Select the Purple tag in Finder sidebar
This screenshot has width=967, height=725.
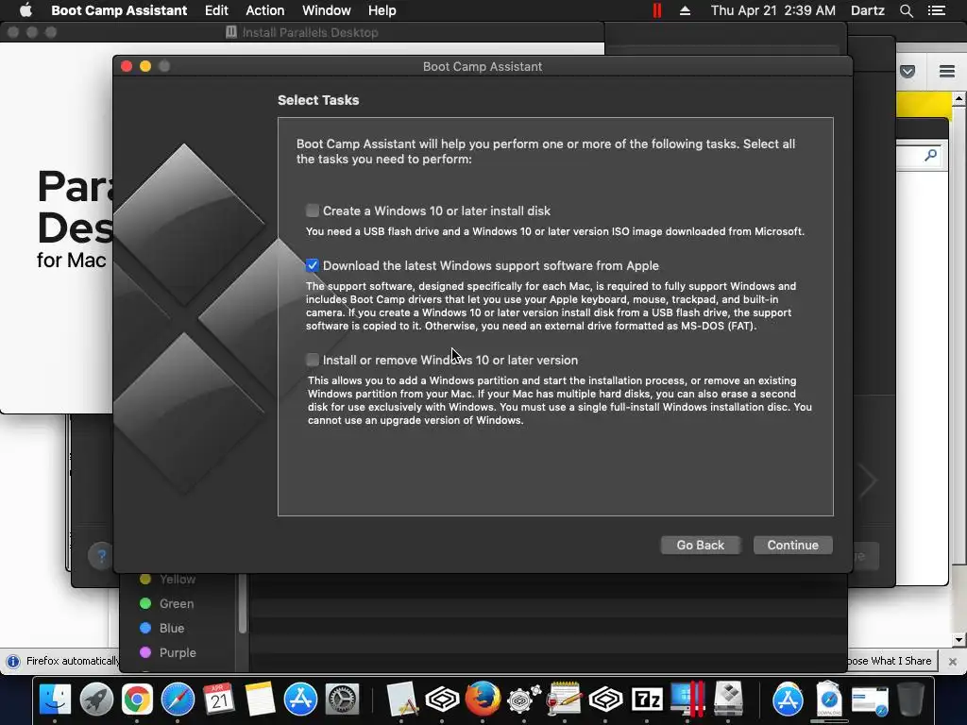click(168, 652)
